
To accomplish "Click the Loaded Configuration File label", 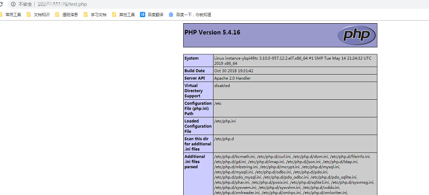I will pyautogui.click(x=198, y=126).
